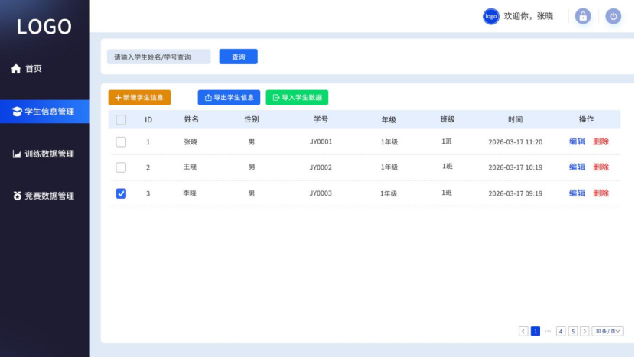Click timestamp 2026-03-17 10:19
This screenshot has height=357, width=635.
pos(515,167)
